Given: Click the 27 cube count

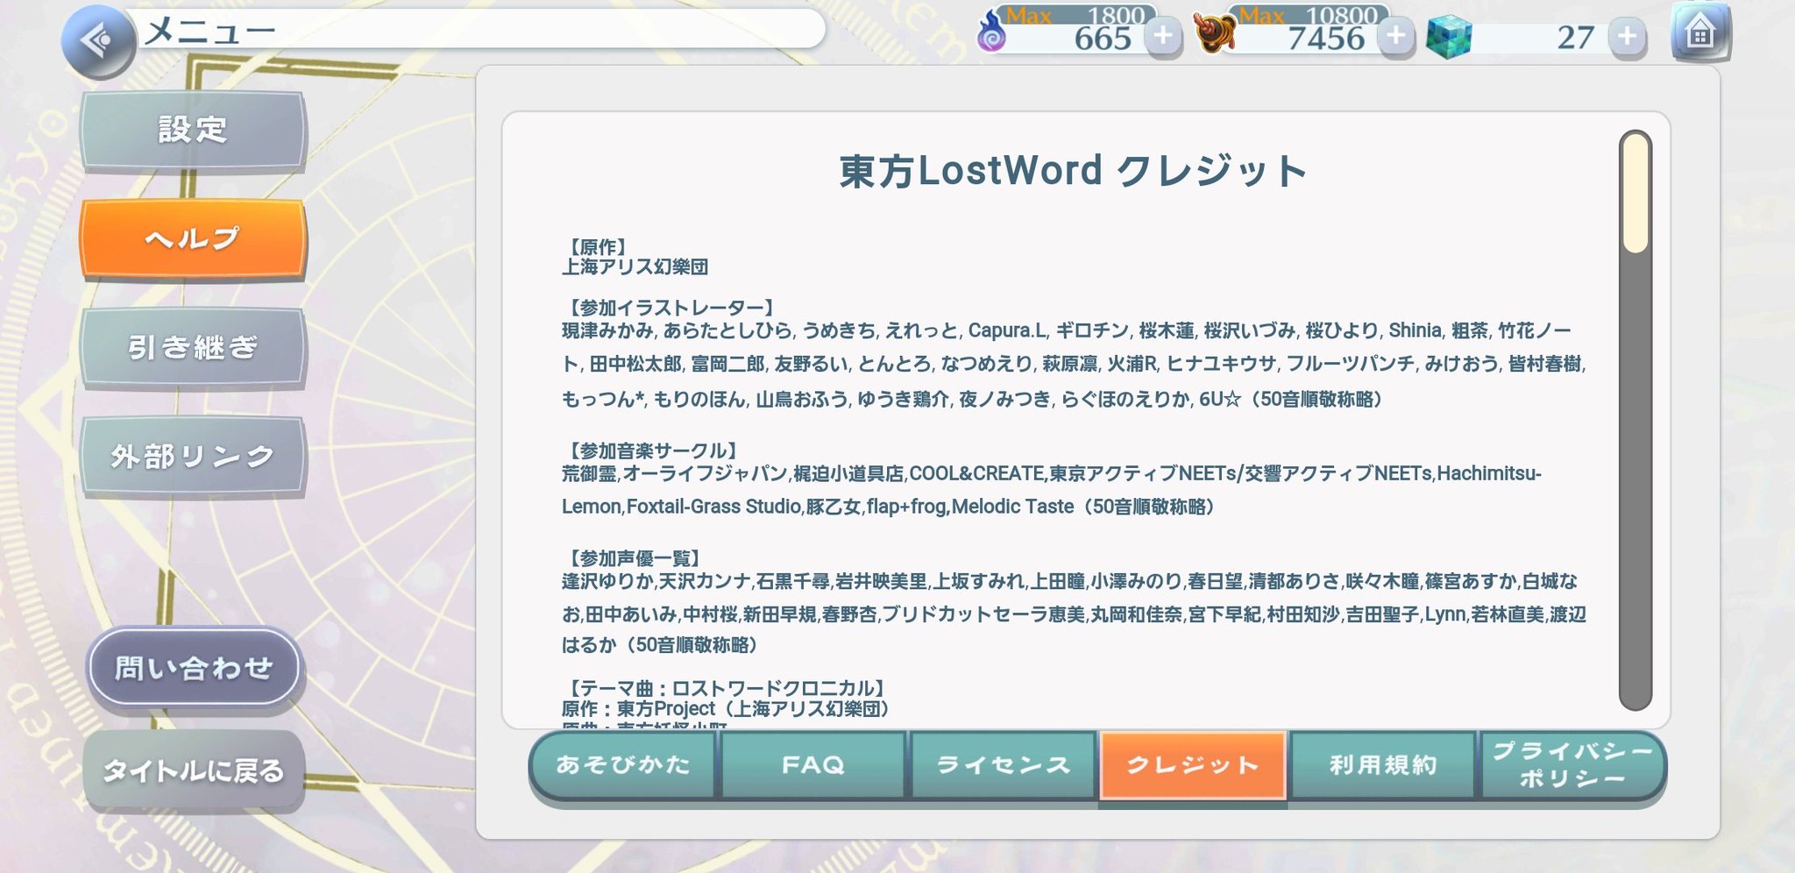Looking at the screenshot, I should click(x=1575, y=38).
